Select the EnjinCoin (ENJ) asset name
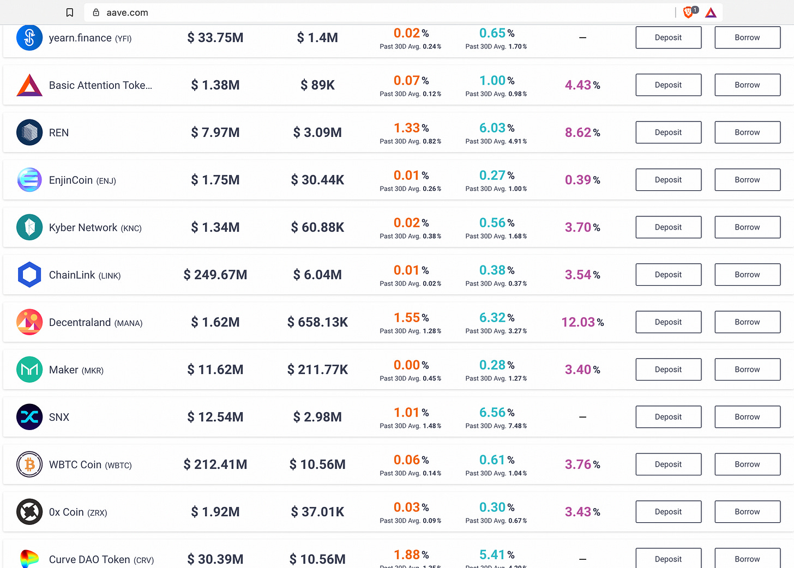Image resolution: width=794 pixels, height=568 pixels. [82, 180]
